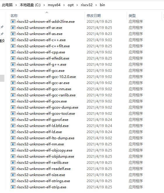Viewport: 164px width, 193px height.
Task: Click the riscv32-unknown-elf-gcov.exe file icon
Action: tap(13, 101)
